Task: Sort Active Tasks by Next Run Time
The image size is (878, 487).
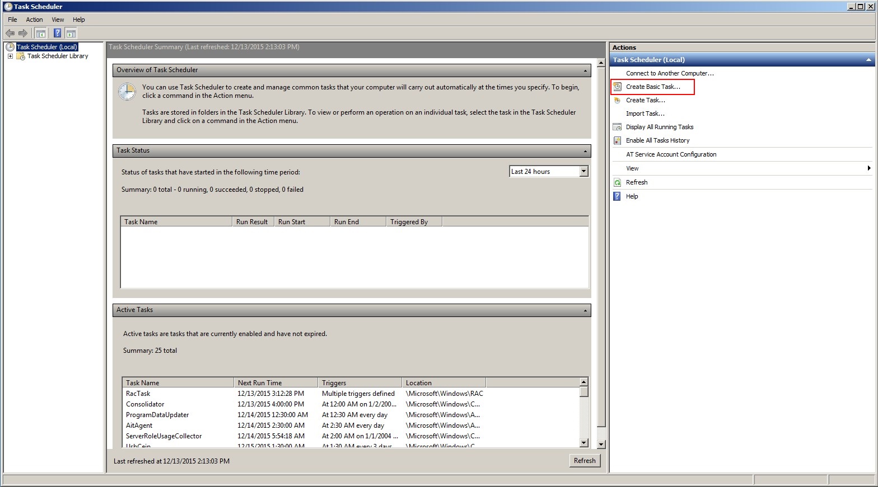Action: pyautogui.click(x=276, y=383)
